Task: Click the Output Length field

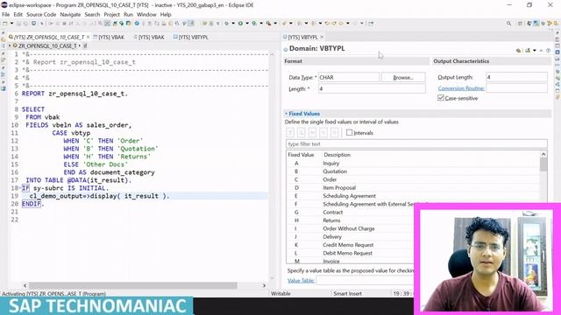Action: pos(516,77)
